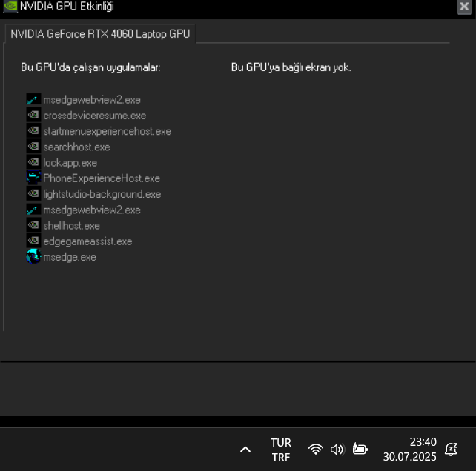Click the msedge.exe Edge icon
Viewport: 476px width, 471px height.
(33, 256)
